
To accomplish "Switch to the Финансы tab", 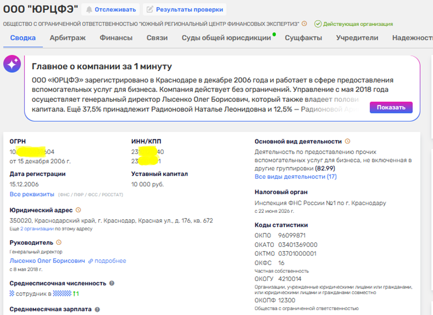I will coord(116,38).
